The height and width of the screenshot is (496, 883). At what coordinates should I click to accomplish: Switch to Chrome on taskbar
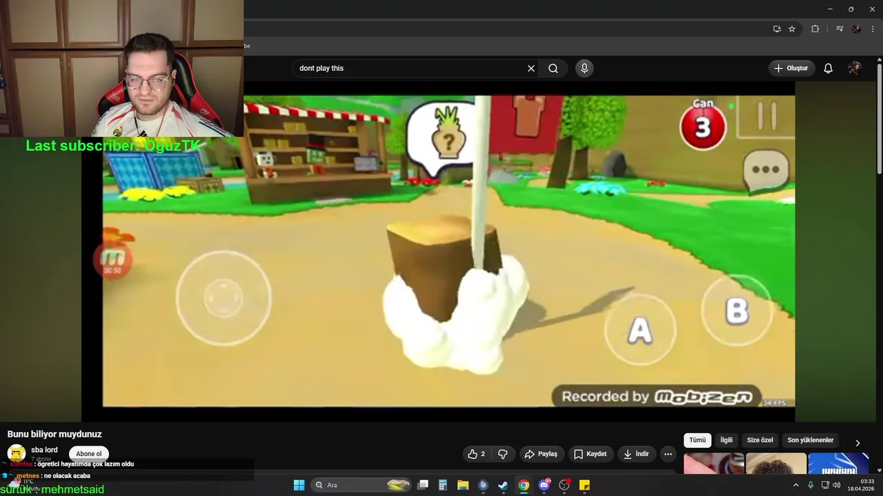click(x=524, y=485)
